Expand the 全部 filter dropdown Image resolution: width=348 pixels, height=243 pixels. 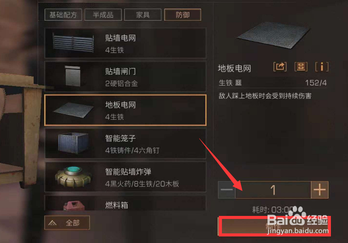click(x=67, y=222)
